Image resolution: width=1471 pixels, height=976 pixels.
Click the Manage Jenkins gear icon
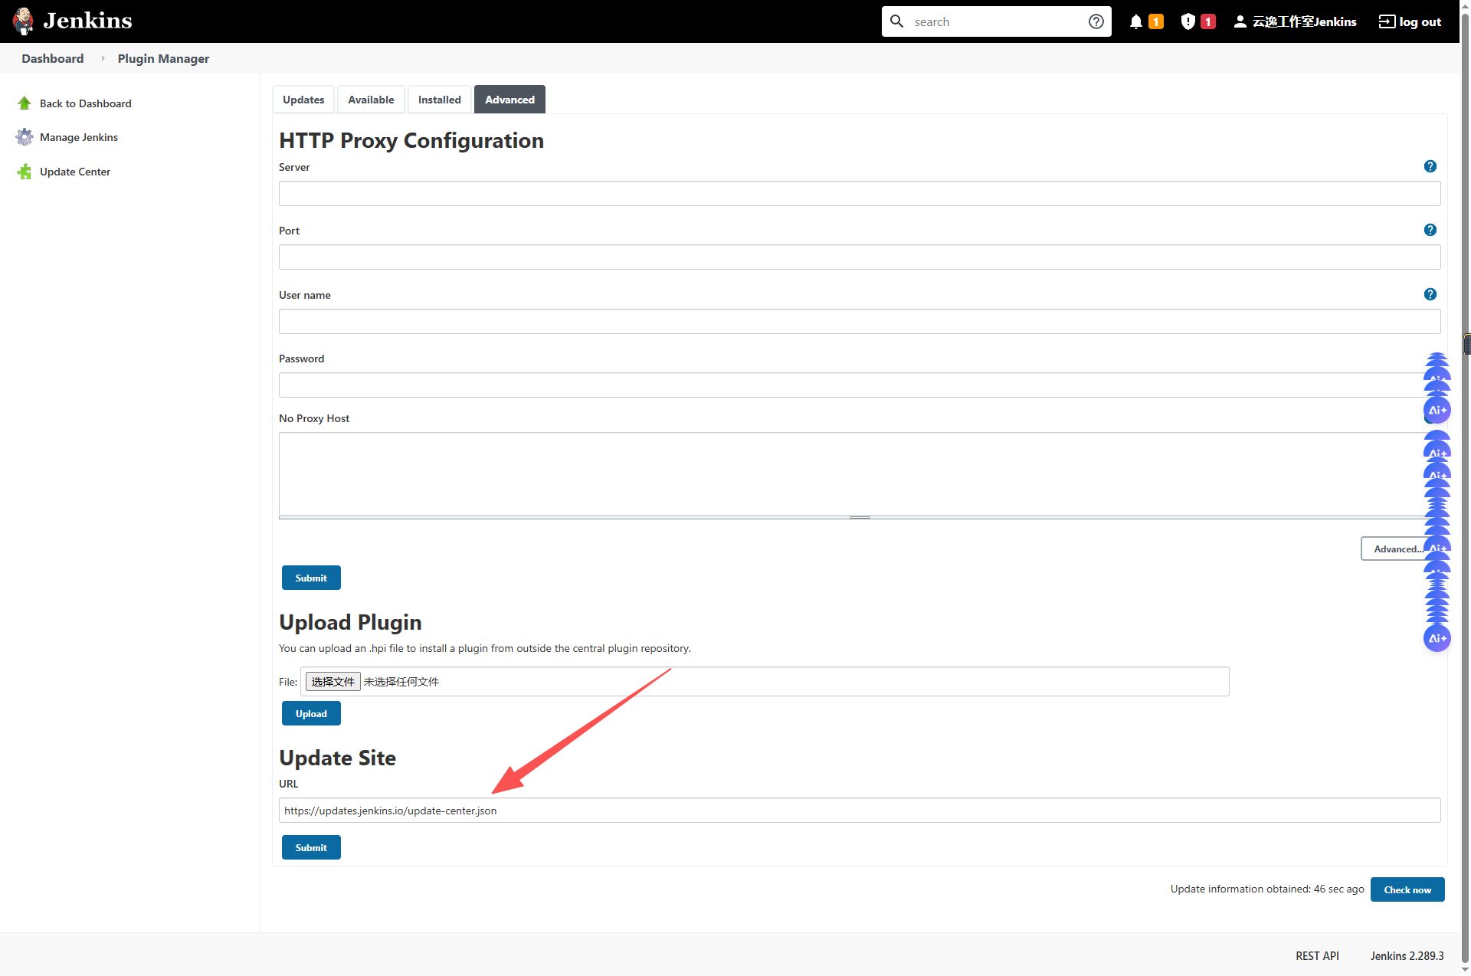point(25,137)
